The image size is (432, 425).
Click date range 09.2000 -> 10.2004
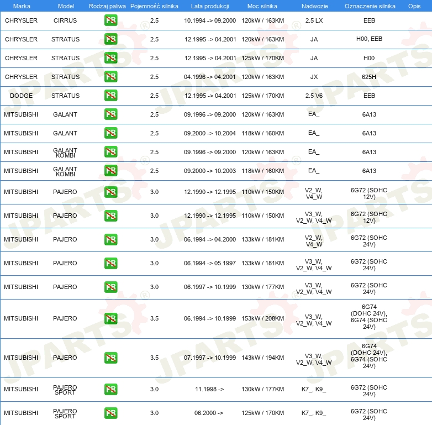point(210,133)
